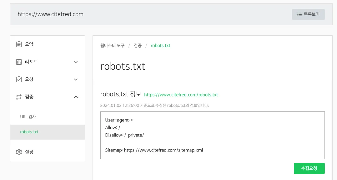Go to 웹마스터 도구 in breadcrumb

click(112, 46)
